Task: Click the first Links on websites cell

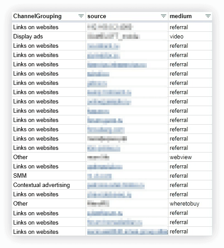Action: coord(49,27)
